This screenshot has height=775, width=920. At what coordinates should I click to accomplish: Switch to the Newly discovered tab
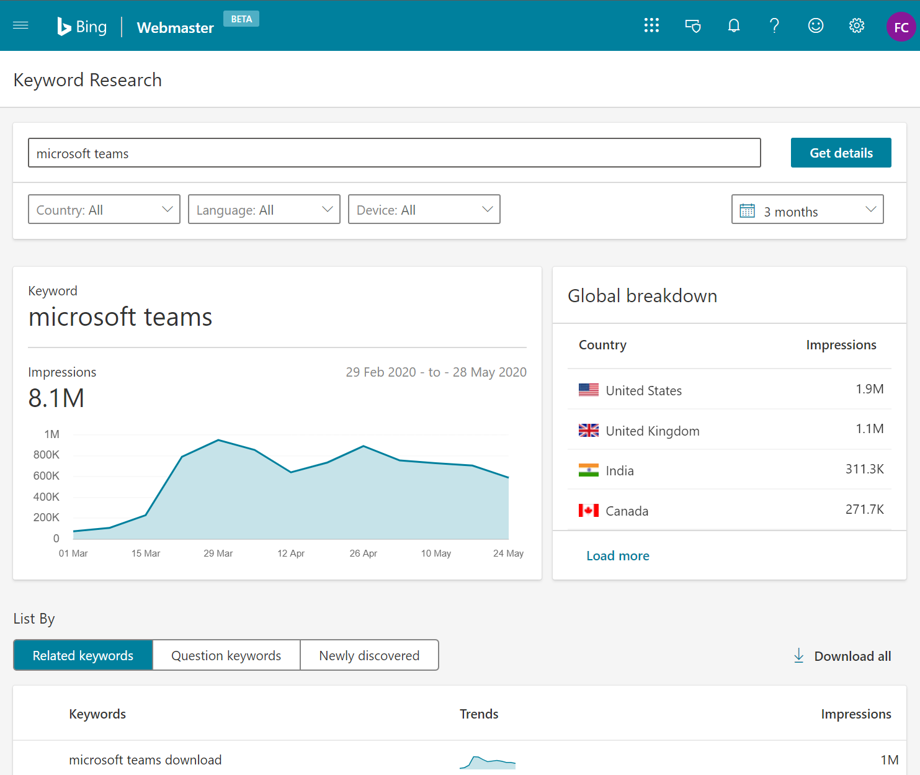tap(368, 655)
